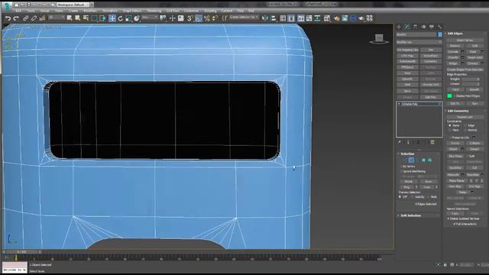Switch to Polygon sub-object level
The image size is (489, 275).
click(x=423, y=160)
